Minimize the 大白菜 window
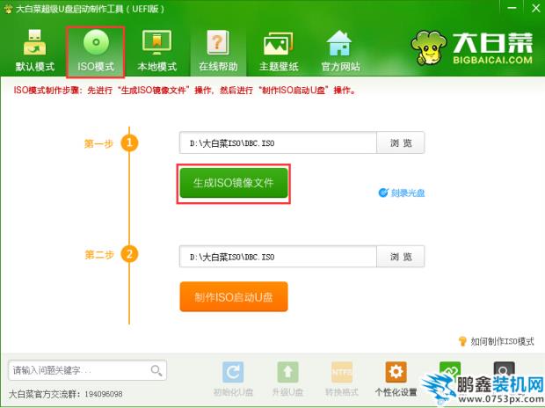The width and height of the screenshot is (545, 408). [x=512, y=8]
